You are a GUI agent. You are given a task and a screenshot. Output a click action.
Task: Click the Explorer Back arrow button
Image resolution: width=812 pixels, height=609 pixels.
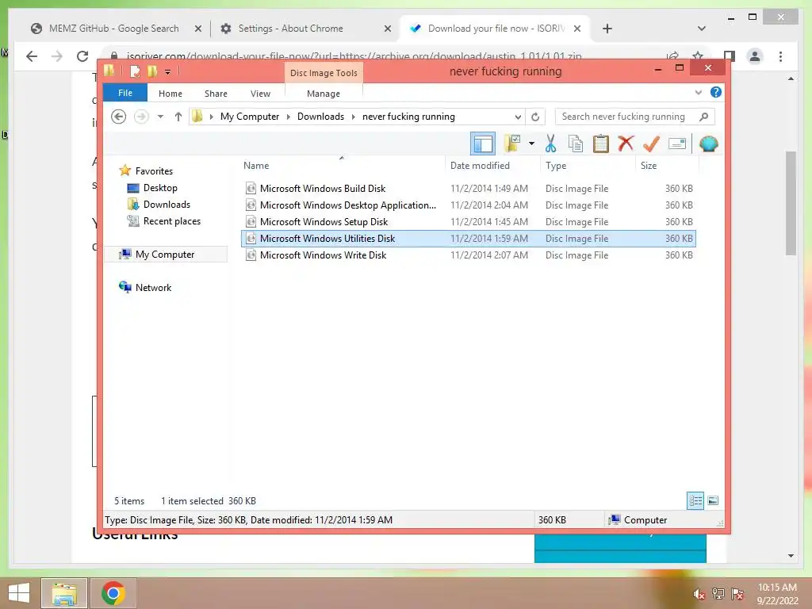tap(119, 117)
